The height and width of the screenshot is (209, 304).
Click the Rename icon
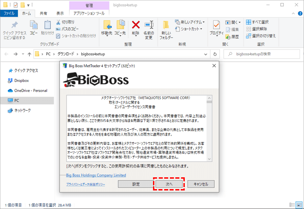(149, 25)
